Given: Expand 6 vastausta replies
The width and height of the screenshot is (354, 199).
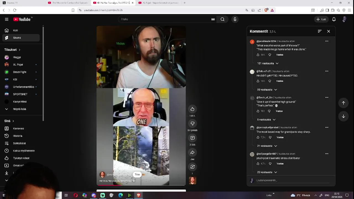Looking at the screenshot, I should click(x=266, y=120).
